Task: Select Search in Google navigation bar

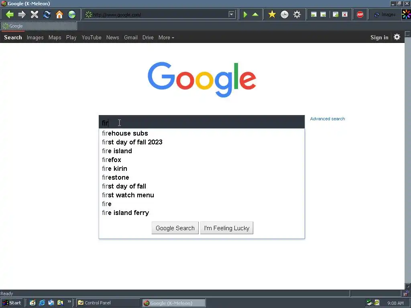Action: coord(13,37)
